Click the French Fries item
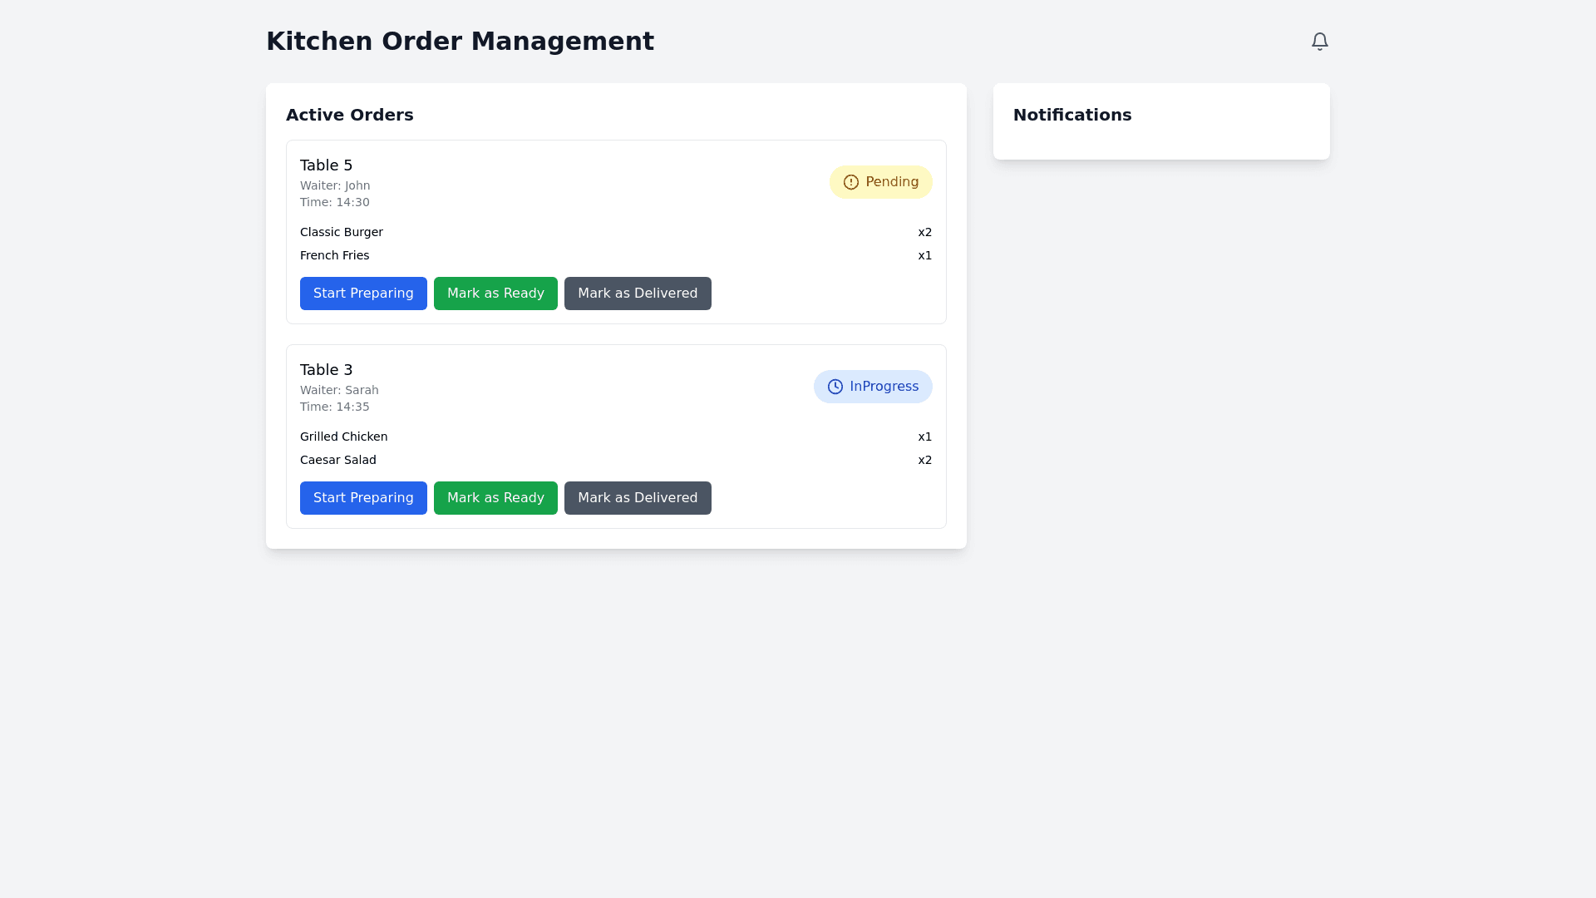Screen dimensions: 1596x898 pyautogui.click(x=334, y=255)
